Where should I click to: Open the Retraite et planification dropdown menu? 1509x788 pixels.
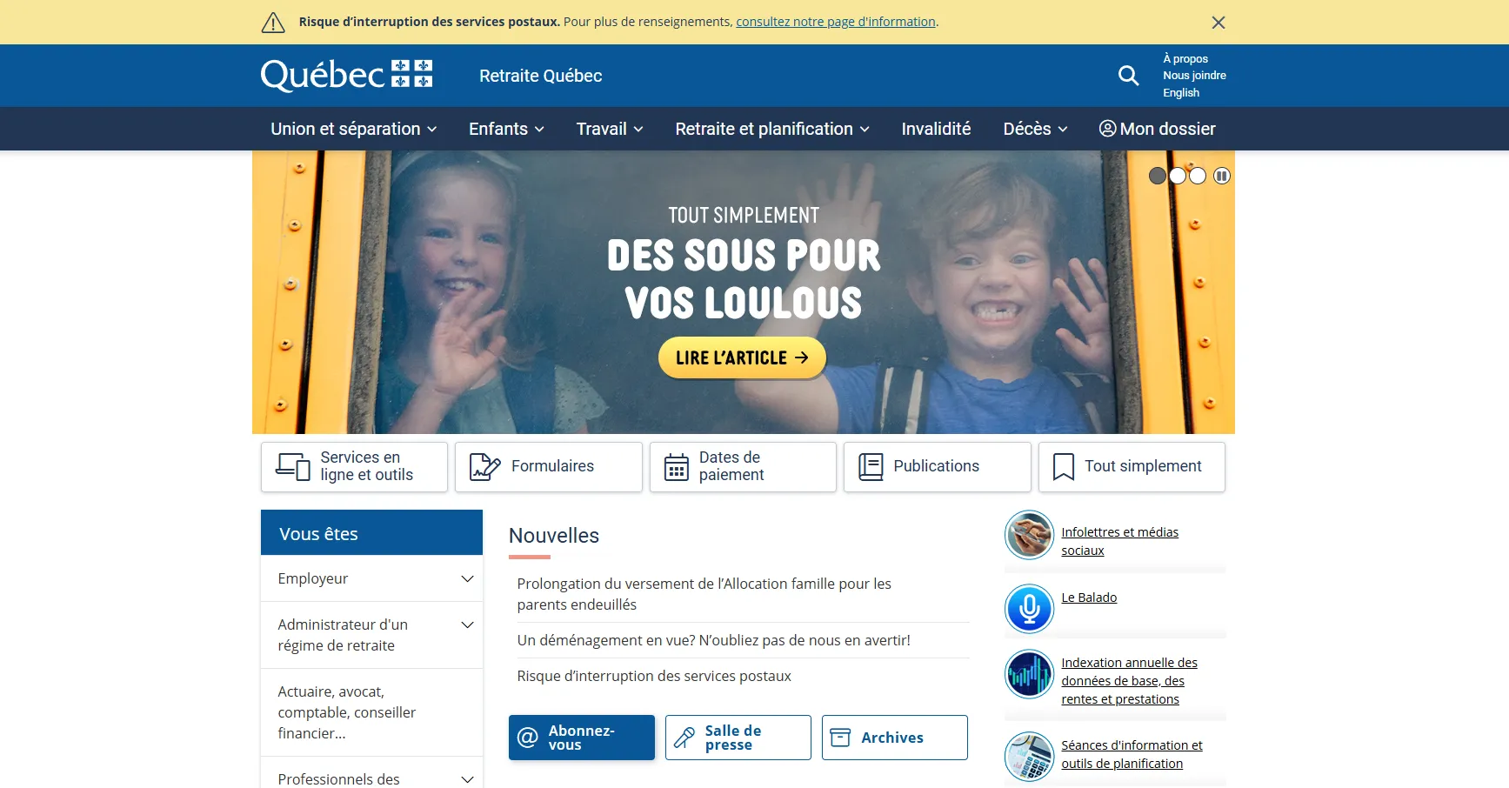772,129
